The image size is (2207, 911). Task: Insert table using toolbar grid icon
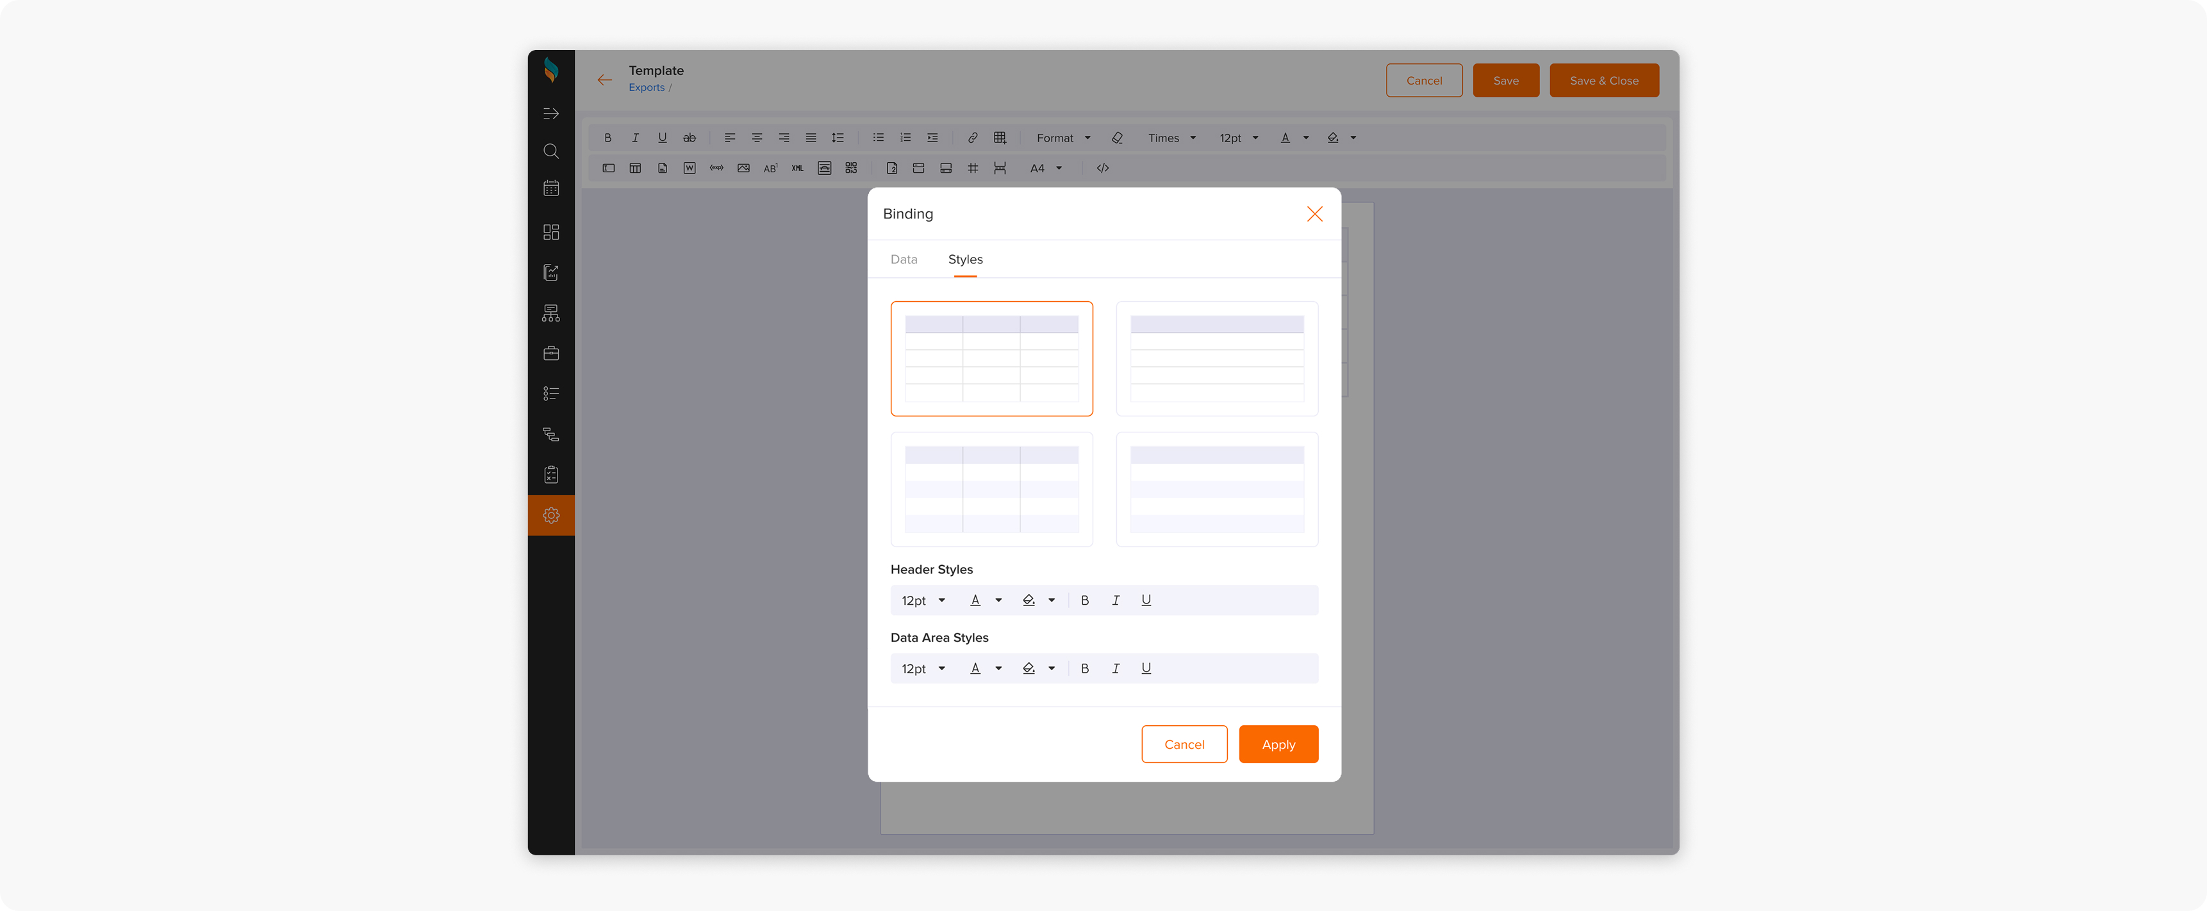pos(1000,138)
